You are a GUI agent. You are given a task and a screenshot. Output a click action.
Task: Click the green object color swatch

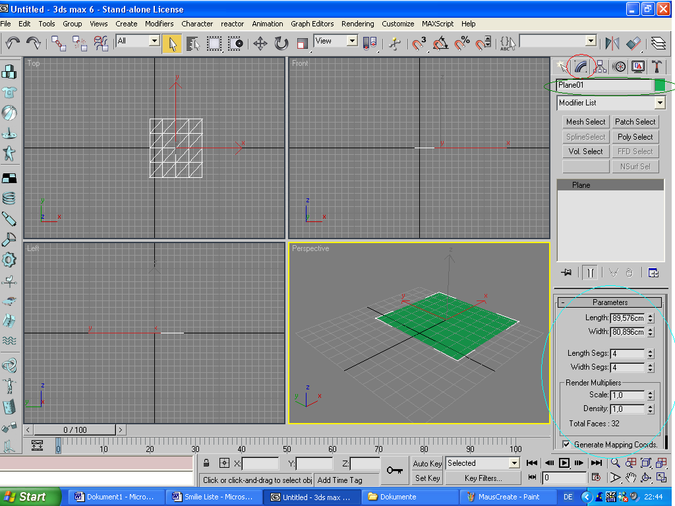point(659,86)
